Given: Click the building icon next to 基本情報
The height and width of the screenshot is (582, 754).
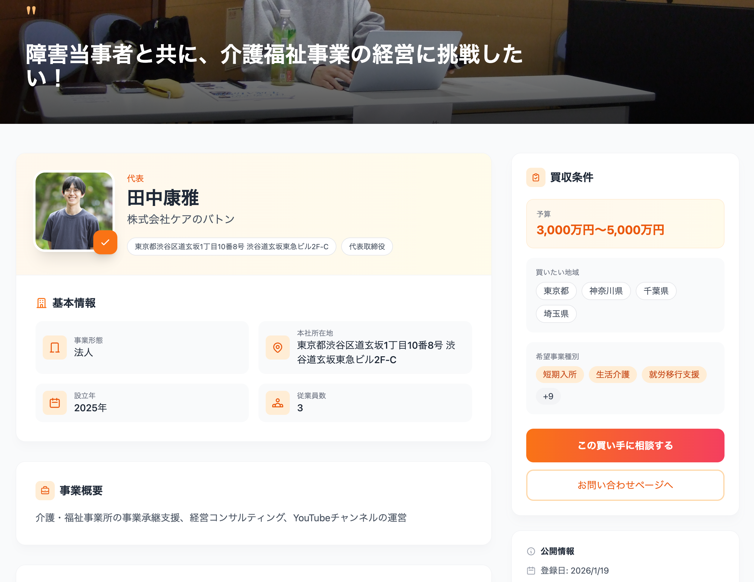Looking at the screenshot, I should coord(42,303).
